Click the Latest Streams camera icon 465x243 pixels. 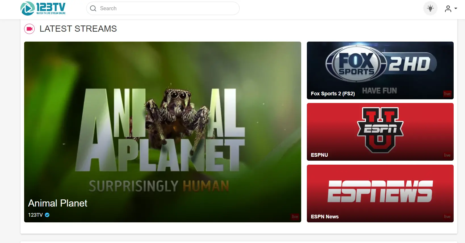click(30, 29)
